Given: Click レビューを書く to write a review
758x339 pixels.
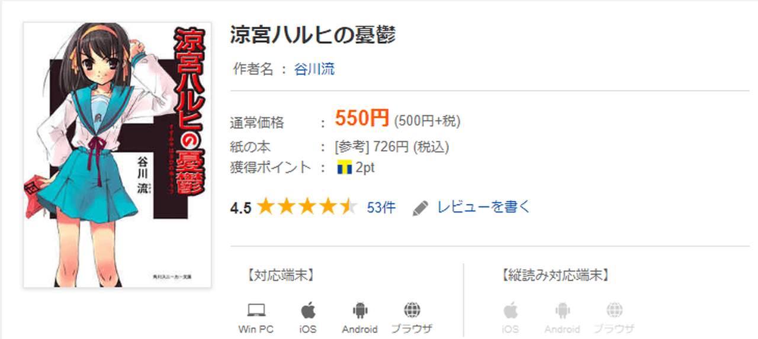Looking at the screenshot, I should point(483,207).
